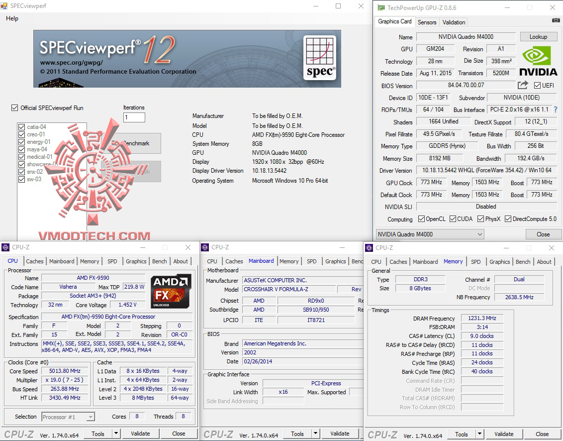Click the GPU-Z title bar app icon

(381, 7)
